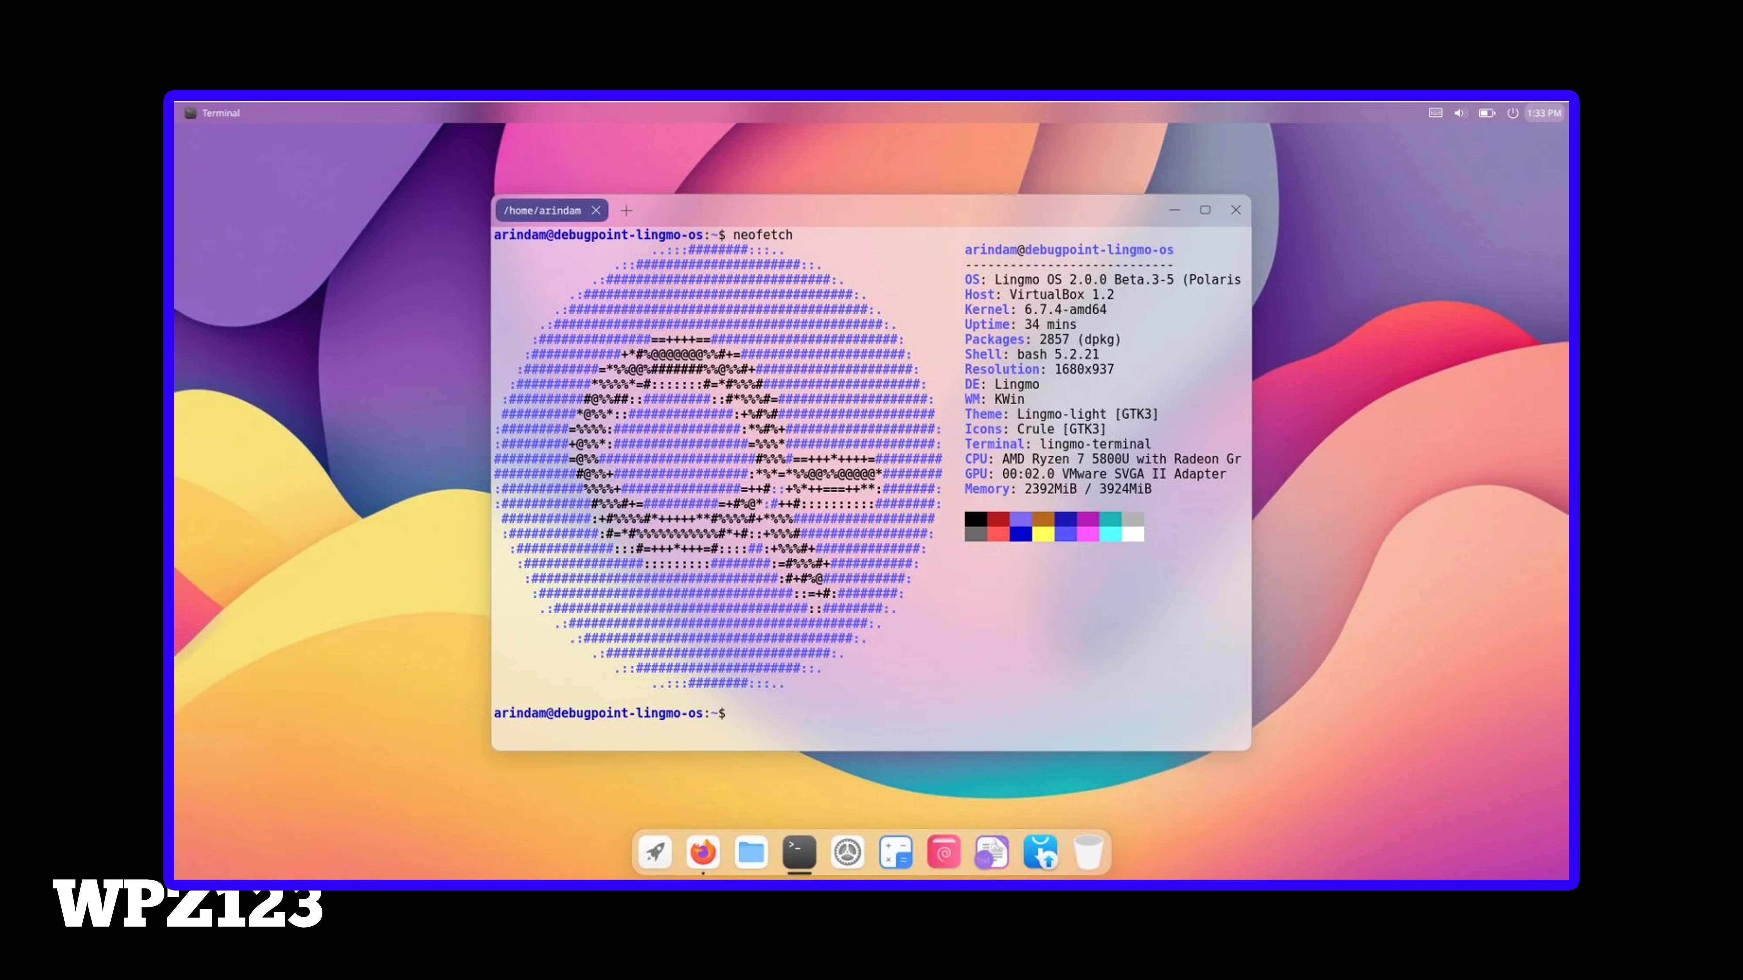Image resolution: width=1743 pixels, height=980 pixels.
Task: Click the 'Resolution: 1680x937' line
Action: 1039,369
